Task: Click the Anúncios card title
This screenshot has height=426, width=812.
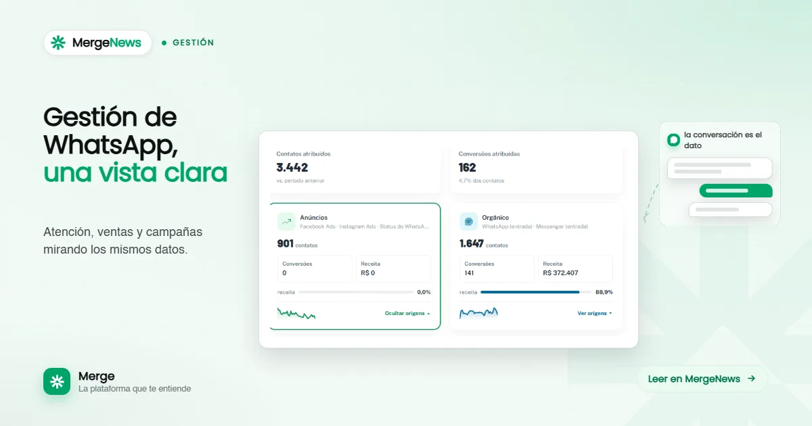Action: [x=315, y=218]
